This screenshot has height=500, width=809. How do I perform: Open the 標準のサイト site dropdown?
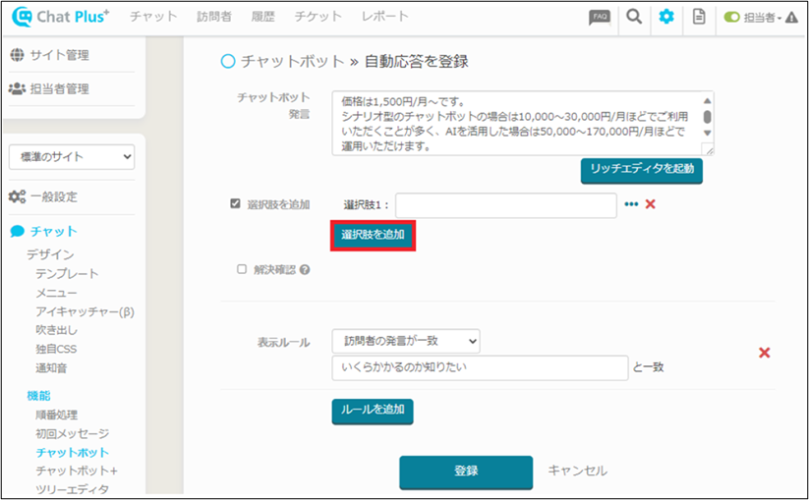[x=72, y=157]
